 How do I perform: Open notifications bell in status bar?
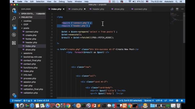click(182, 101)
